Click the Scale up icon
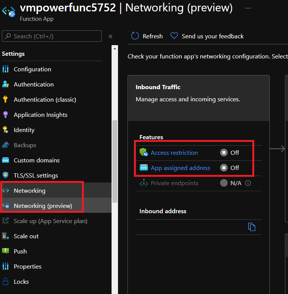The height and width of the screenshot is (294, 288). (6, 220)
